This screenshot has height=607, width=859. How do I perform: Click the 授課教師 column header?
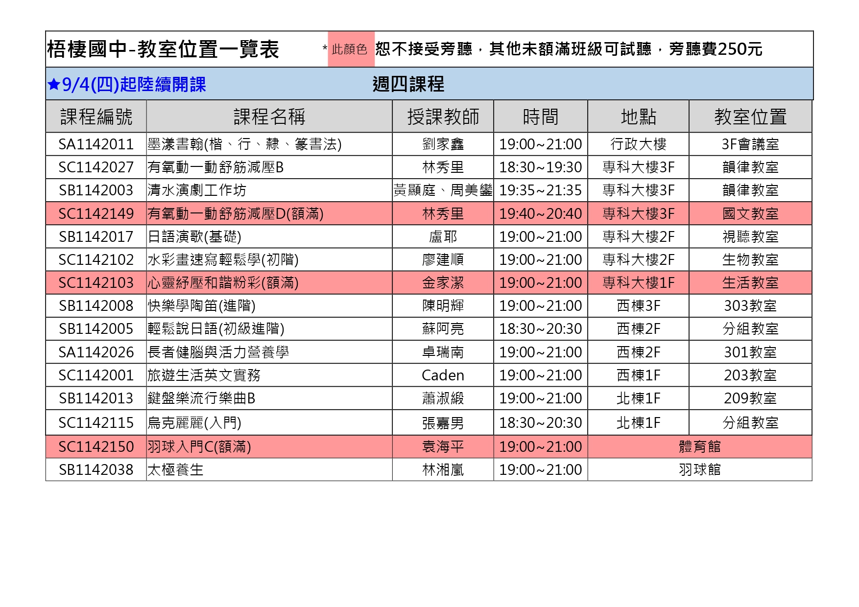tap(443, 117)
